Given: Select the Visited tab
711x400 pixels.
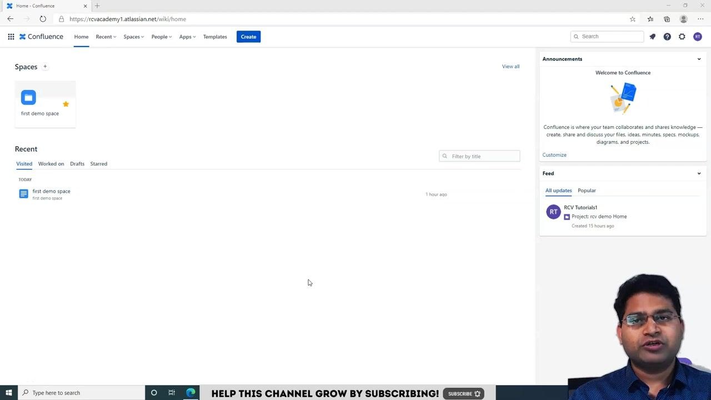Looking at the screenshot, I should click(x=24, y=164).
